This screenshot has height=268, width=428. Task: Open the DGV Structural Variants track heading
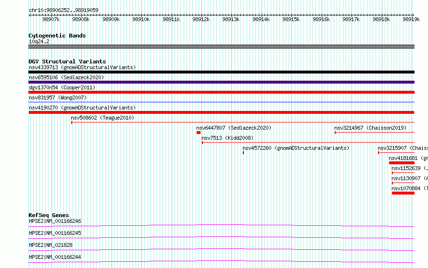[67, 61]
